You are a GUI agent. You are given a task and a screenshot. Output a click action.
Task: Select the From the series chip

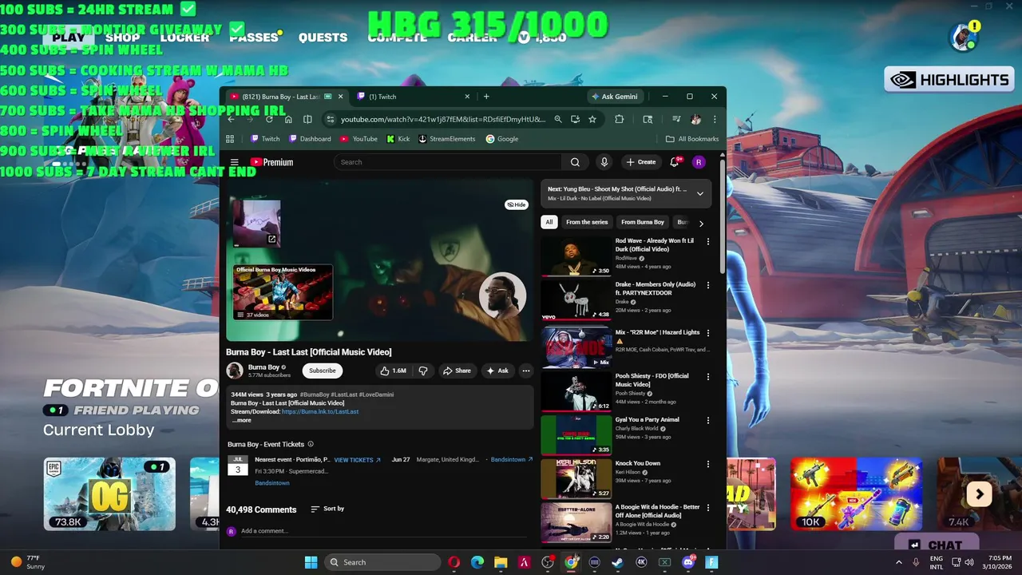[x=587, y=222]
